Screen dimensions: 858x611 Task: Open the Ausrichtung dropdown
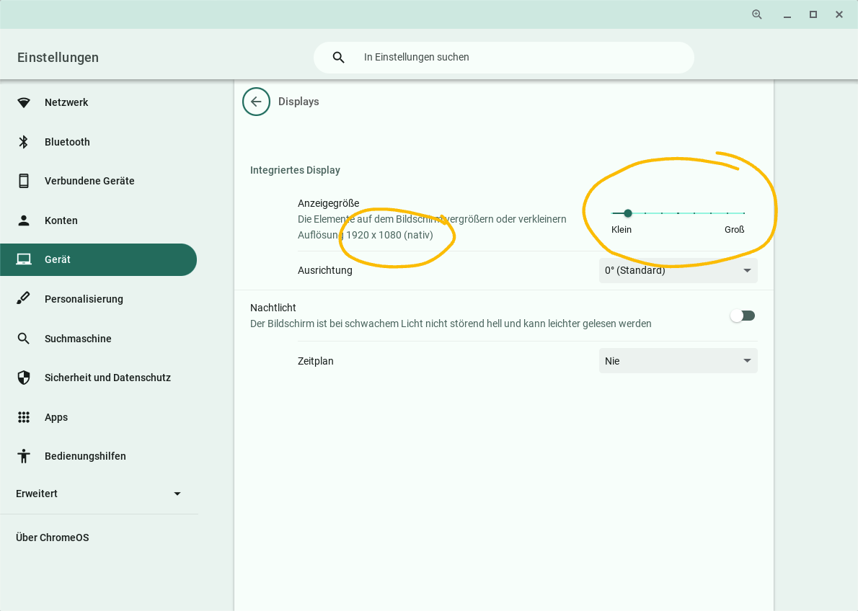(x=678, y=270)
